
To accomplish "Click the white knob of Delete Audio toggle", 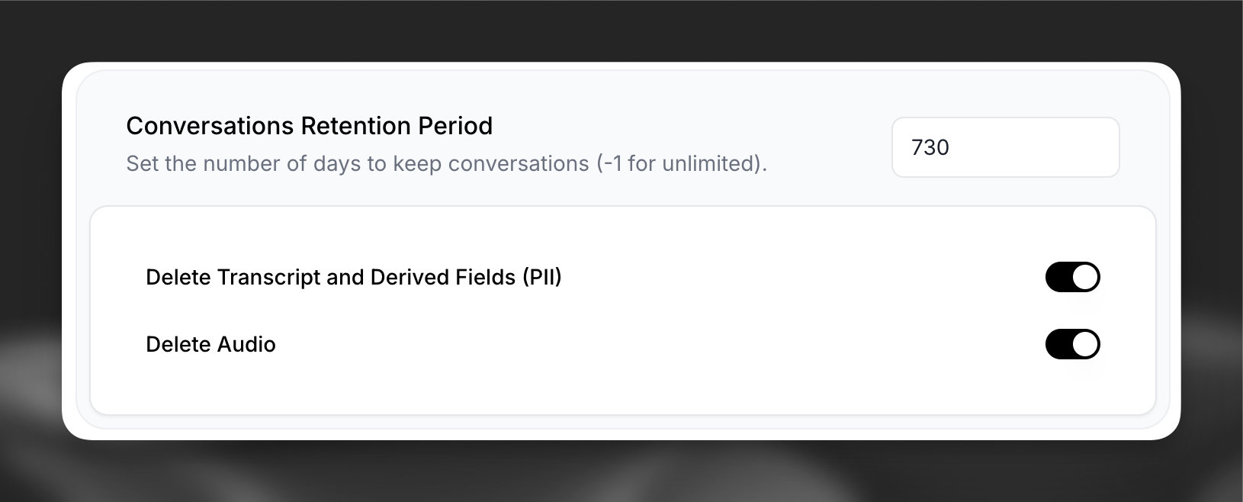I will [1085, 344].
